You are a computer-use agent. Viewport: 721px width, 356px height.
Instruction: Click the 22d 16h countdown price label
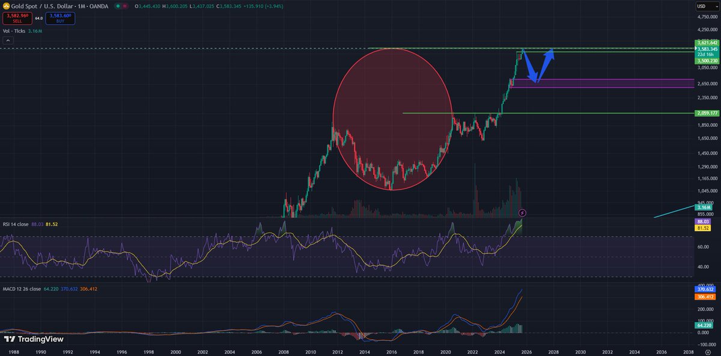pyautogui.click(x=705, y=54)
